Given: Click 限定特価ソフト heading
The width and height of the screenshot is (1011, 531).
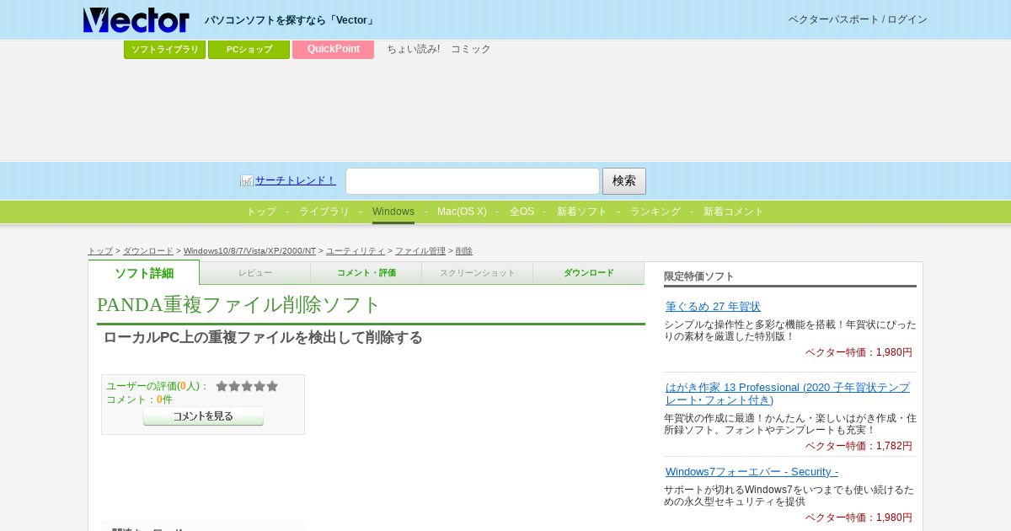Looking at the screenshot, I should coord(699,276).
